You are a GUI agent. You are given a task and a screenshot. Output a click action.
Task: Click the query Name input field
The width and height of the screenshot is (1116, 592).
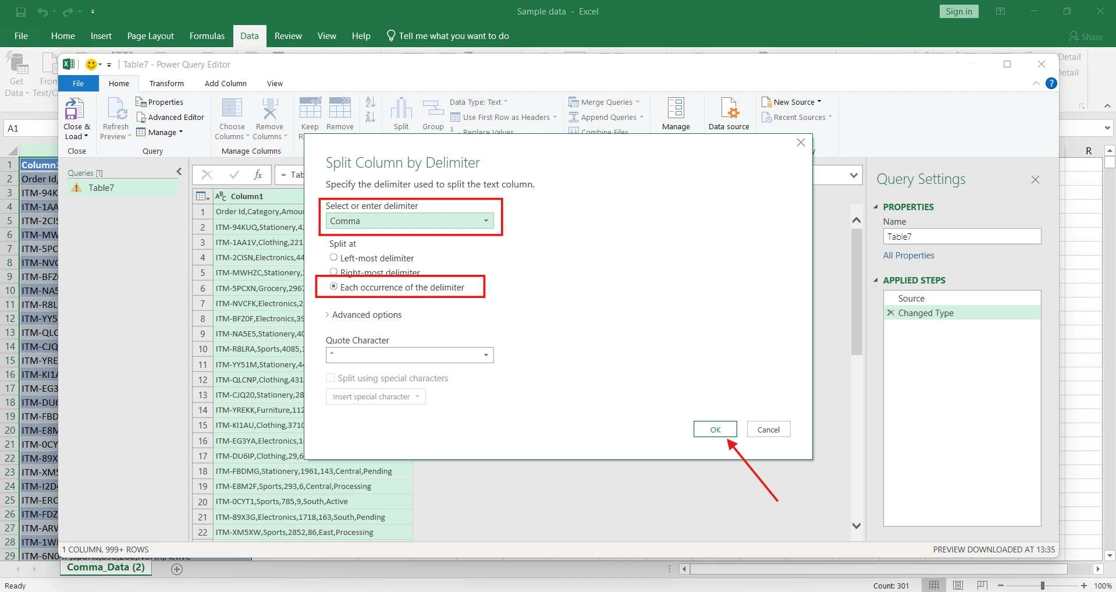pyautogui.click(x=961, y=237)
